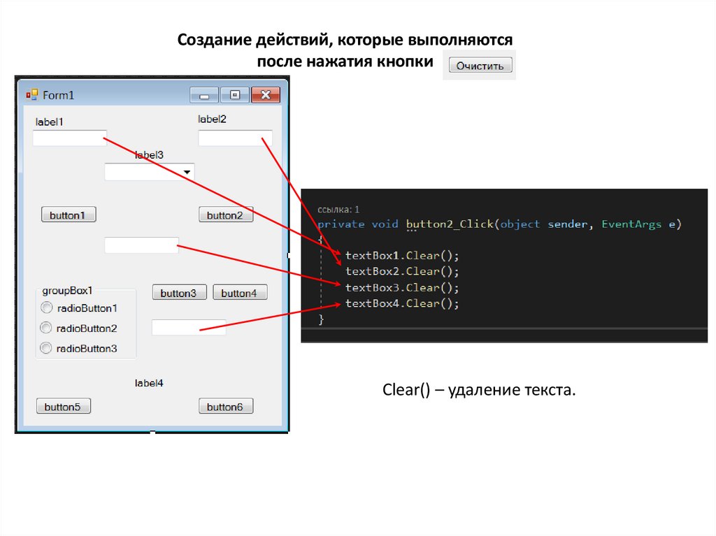Click 'Clear() – удаление текста.' caption

click(479, 390)
